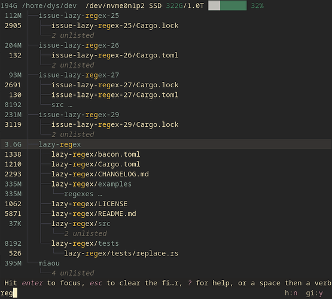Select issue-lazy-regex-26/Cargo.toml file
The width and height of the screenshot is (332, 299).
[x=115, y=56]
